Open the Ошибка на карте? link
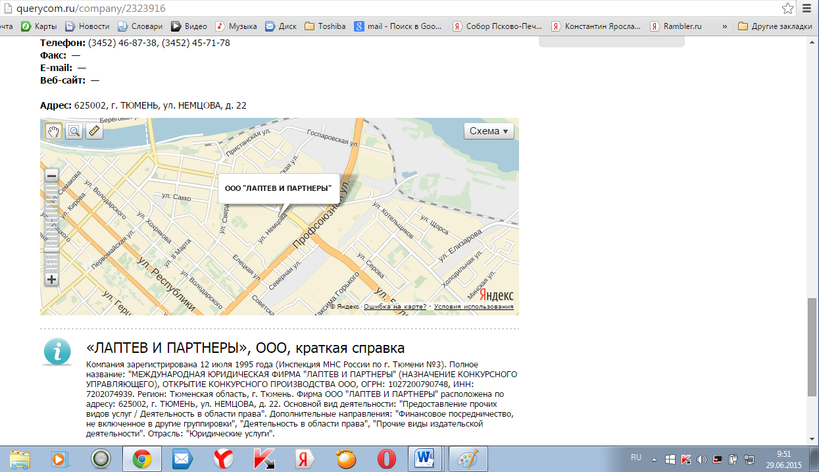 click(x=395, y=307)
